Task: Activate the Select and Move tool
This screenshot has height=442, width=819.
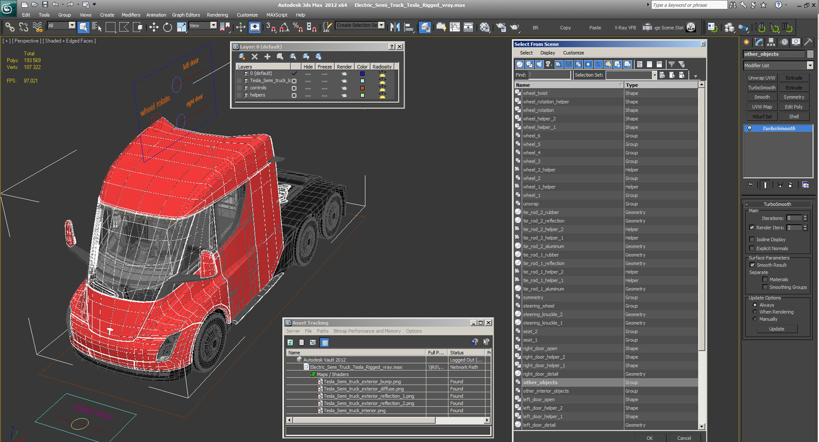Action: click(153, 27)
